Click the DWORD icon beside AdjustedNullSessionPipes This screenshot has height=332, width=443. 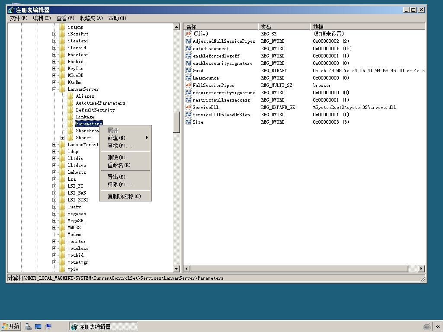(189, 41)
